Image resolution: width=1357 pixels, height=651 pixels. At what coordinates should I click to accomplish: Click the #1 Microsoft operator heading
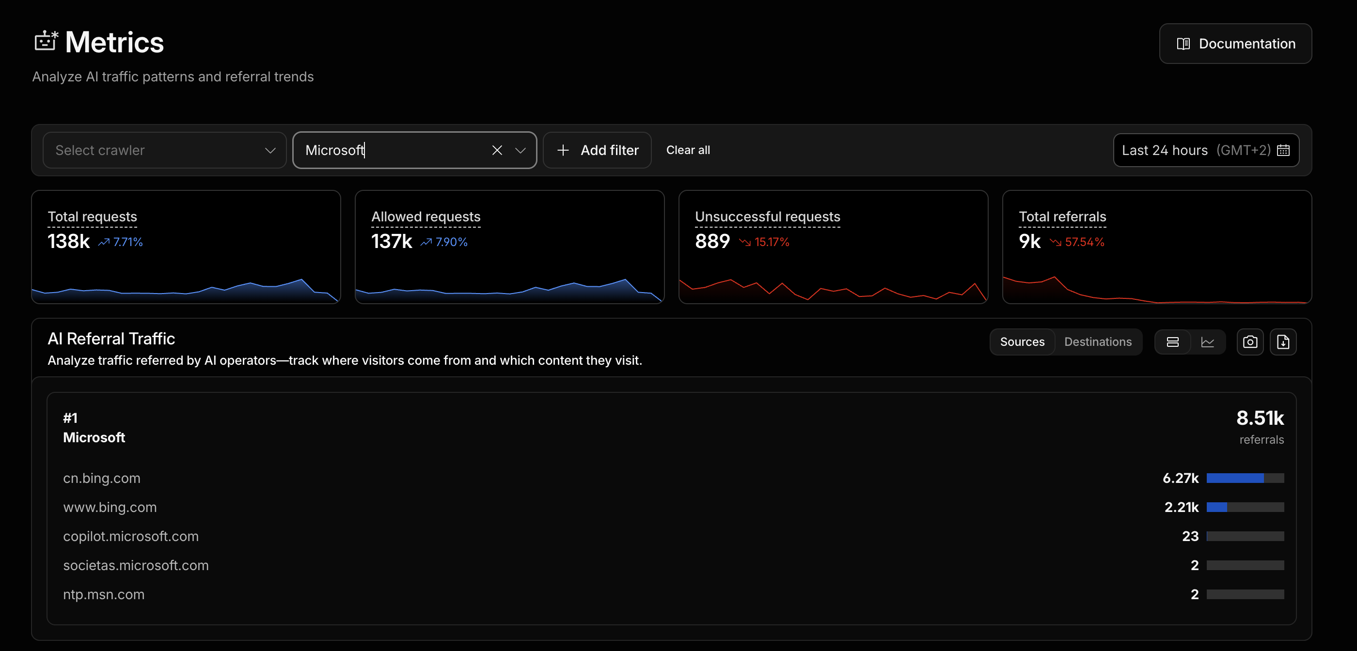(94, 428)
